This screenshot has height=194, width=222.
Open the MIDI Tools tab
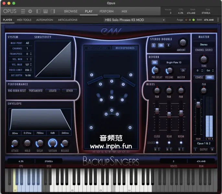tap(24, 20)
